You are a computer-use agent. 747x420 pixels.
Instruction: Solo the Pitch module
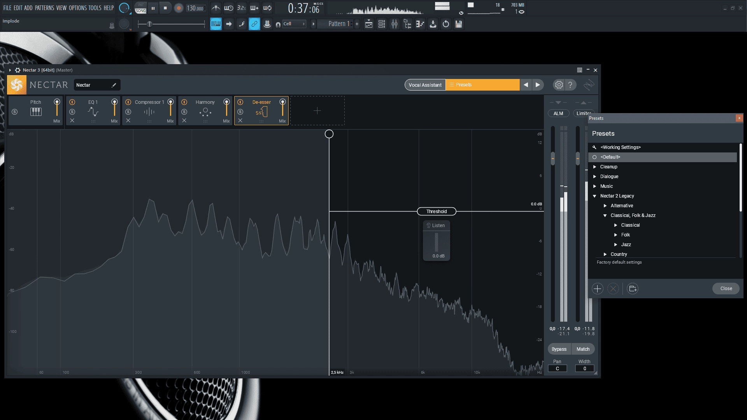coord(14,112)
